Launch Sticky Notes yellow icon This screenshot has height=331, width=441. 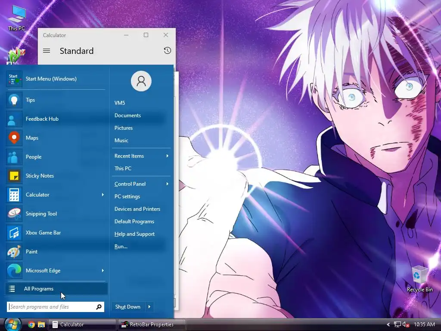coord(14,176)
